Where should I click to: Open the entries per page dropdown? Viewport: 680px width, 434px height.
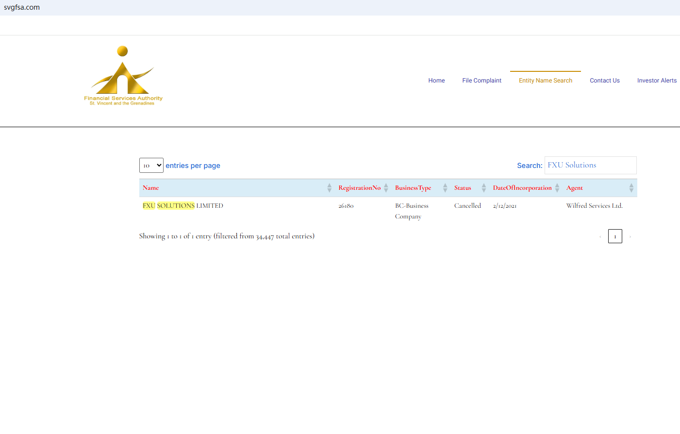151,166
